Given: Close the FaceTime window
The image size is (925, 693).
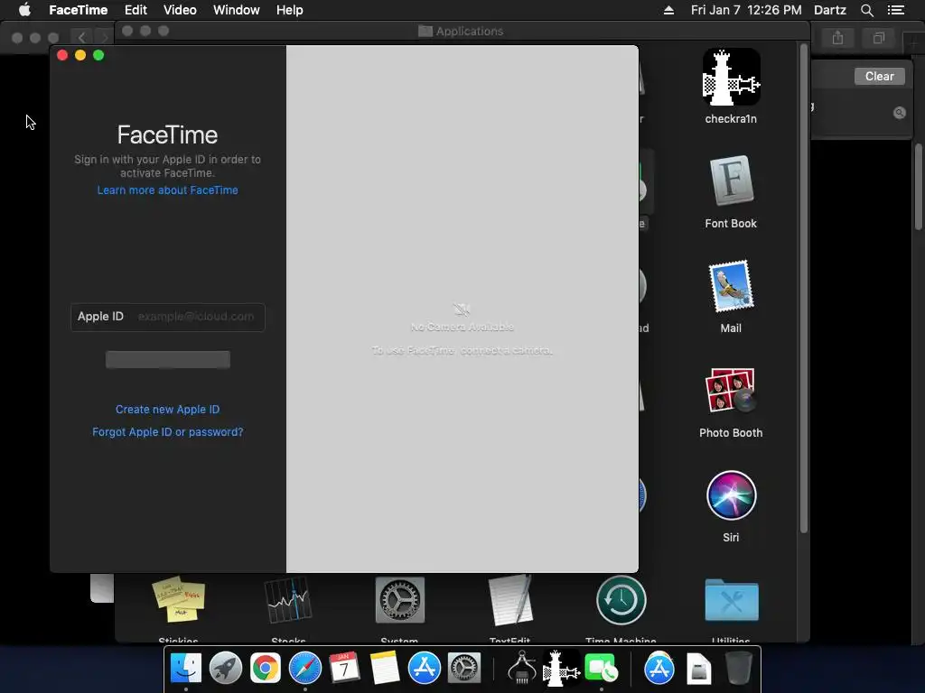Looking at the screenshot, I should pos(62,55).
